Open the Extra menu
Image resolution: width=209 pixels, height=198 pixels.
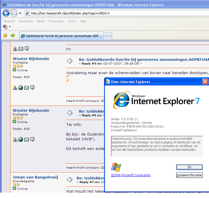click(x=72, y=21)
